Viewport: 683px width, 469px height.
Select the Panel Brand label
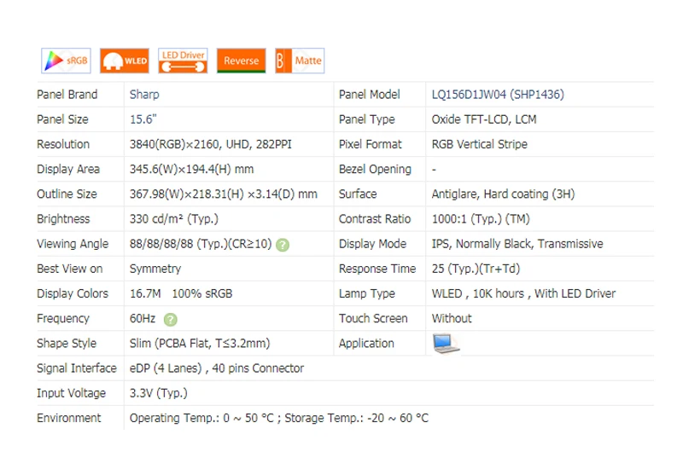click(x=67, y=95)
